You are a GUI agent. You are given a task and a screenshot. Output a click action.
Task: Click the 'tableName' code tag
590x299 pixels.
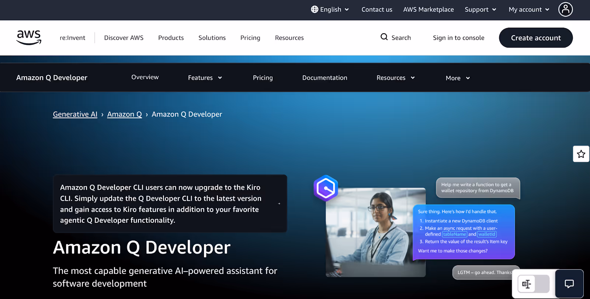(454, 234)
